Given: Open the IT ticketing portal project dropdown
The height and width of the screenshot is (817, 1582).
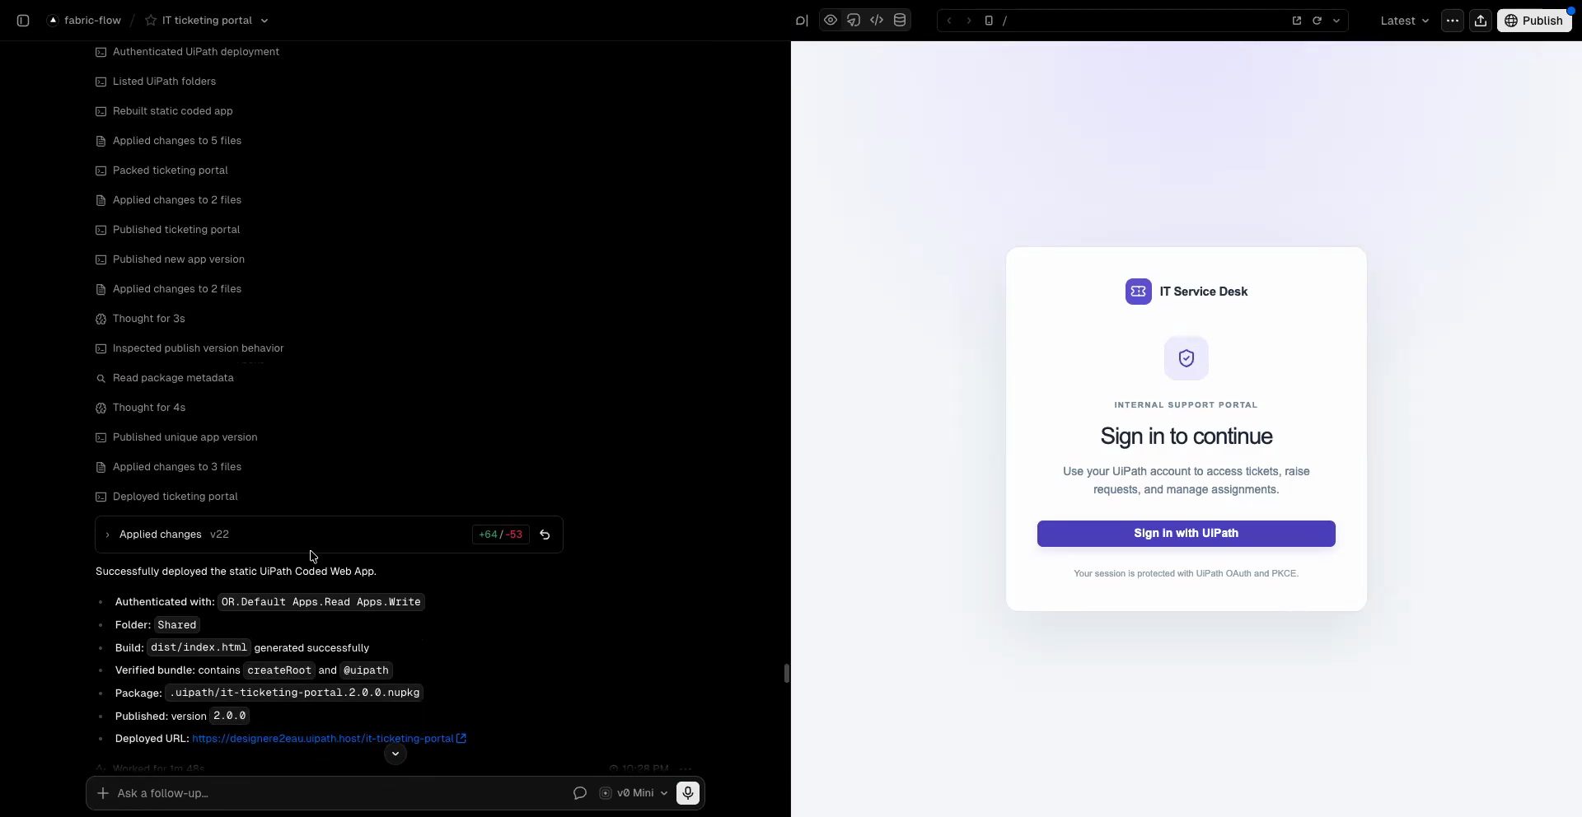Looking at the screenshot, I should click(x=264, y=21).
